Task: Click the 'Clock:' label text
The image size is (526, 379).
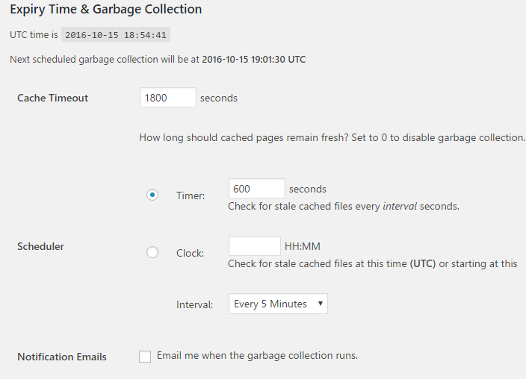Action: 190,253
